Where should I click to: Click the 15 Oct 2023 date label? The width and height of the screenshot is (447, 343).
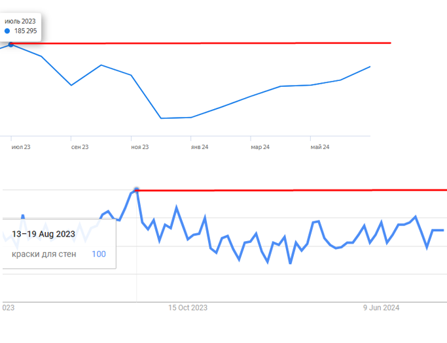pyautogui.click(x=188, y=308)
